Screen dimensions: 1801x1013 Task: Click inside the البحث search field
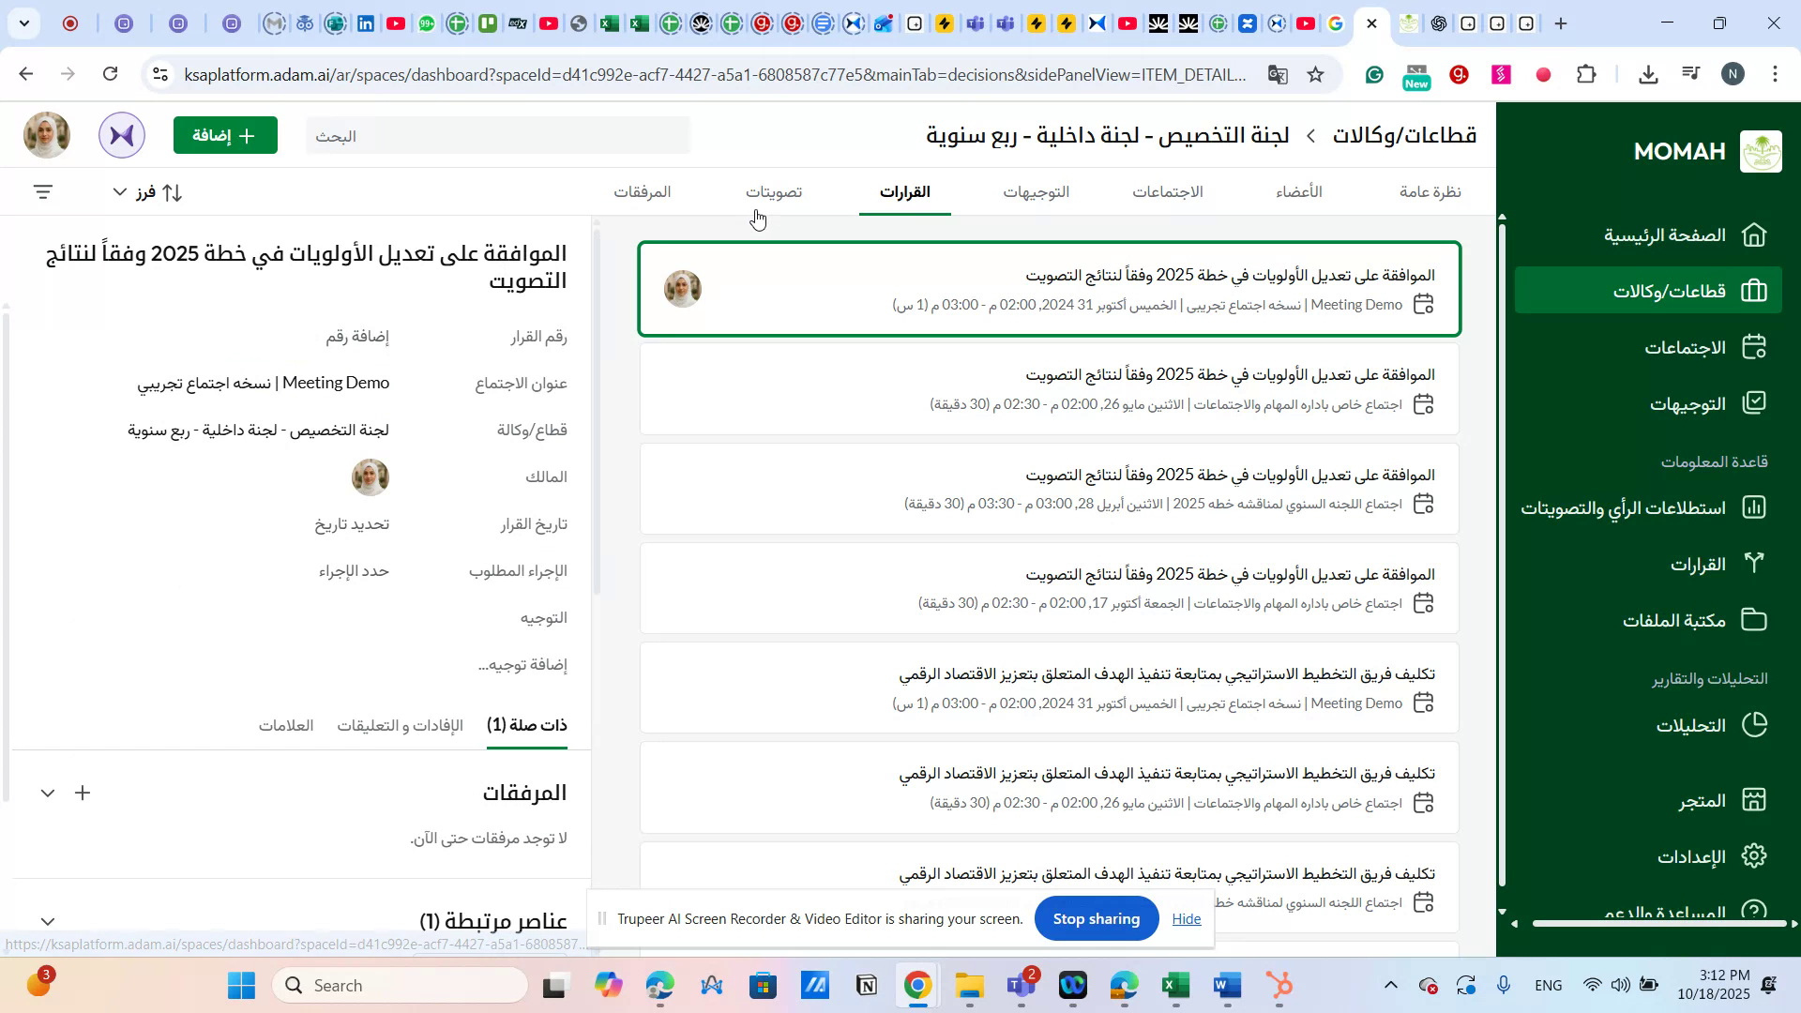(497, 135)
